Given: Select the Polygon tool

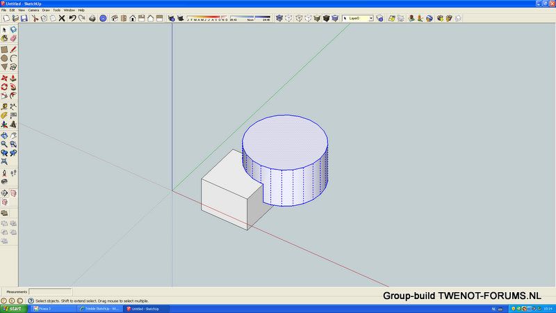Looking at the screenshot, I should 4,67.
